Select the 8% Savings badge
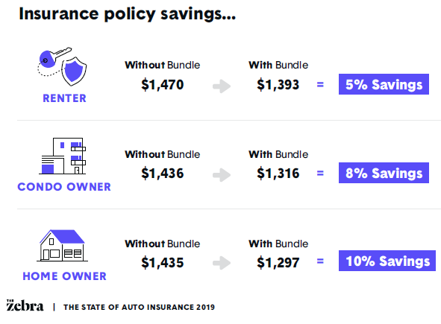Screen dimensions: 441x324 pos(384,173)
